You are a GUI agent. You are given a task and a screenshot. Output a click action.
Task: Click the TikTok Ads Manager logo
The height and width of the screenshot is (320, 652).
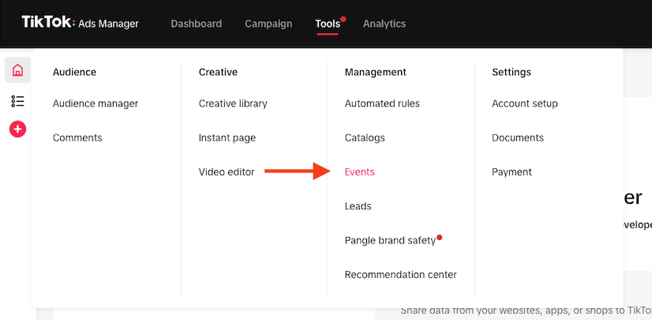[80, 23]
